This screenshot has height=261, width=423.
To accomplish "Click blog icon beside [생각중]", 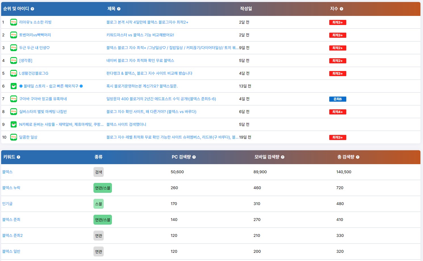I will tap(14, 60).
